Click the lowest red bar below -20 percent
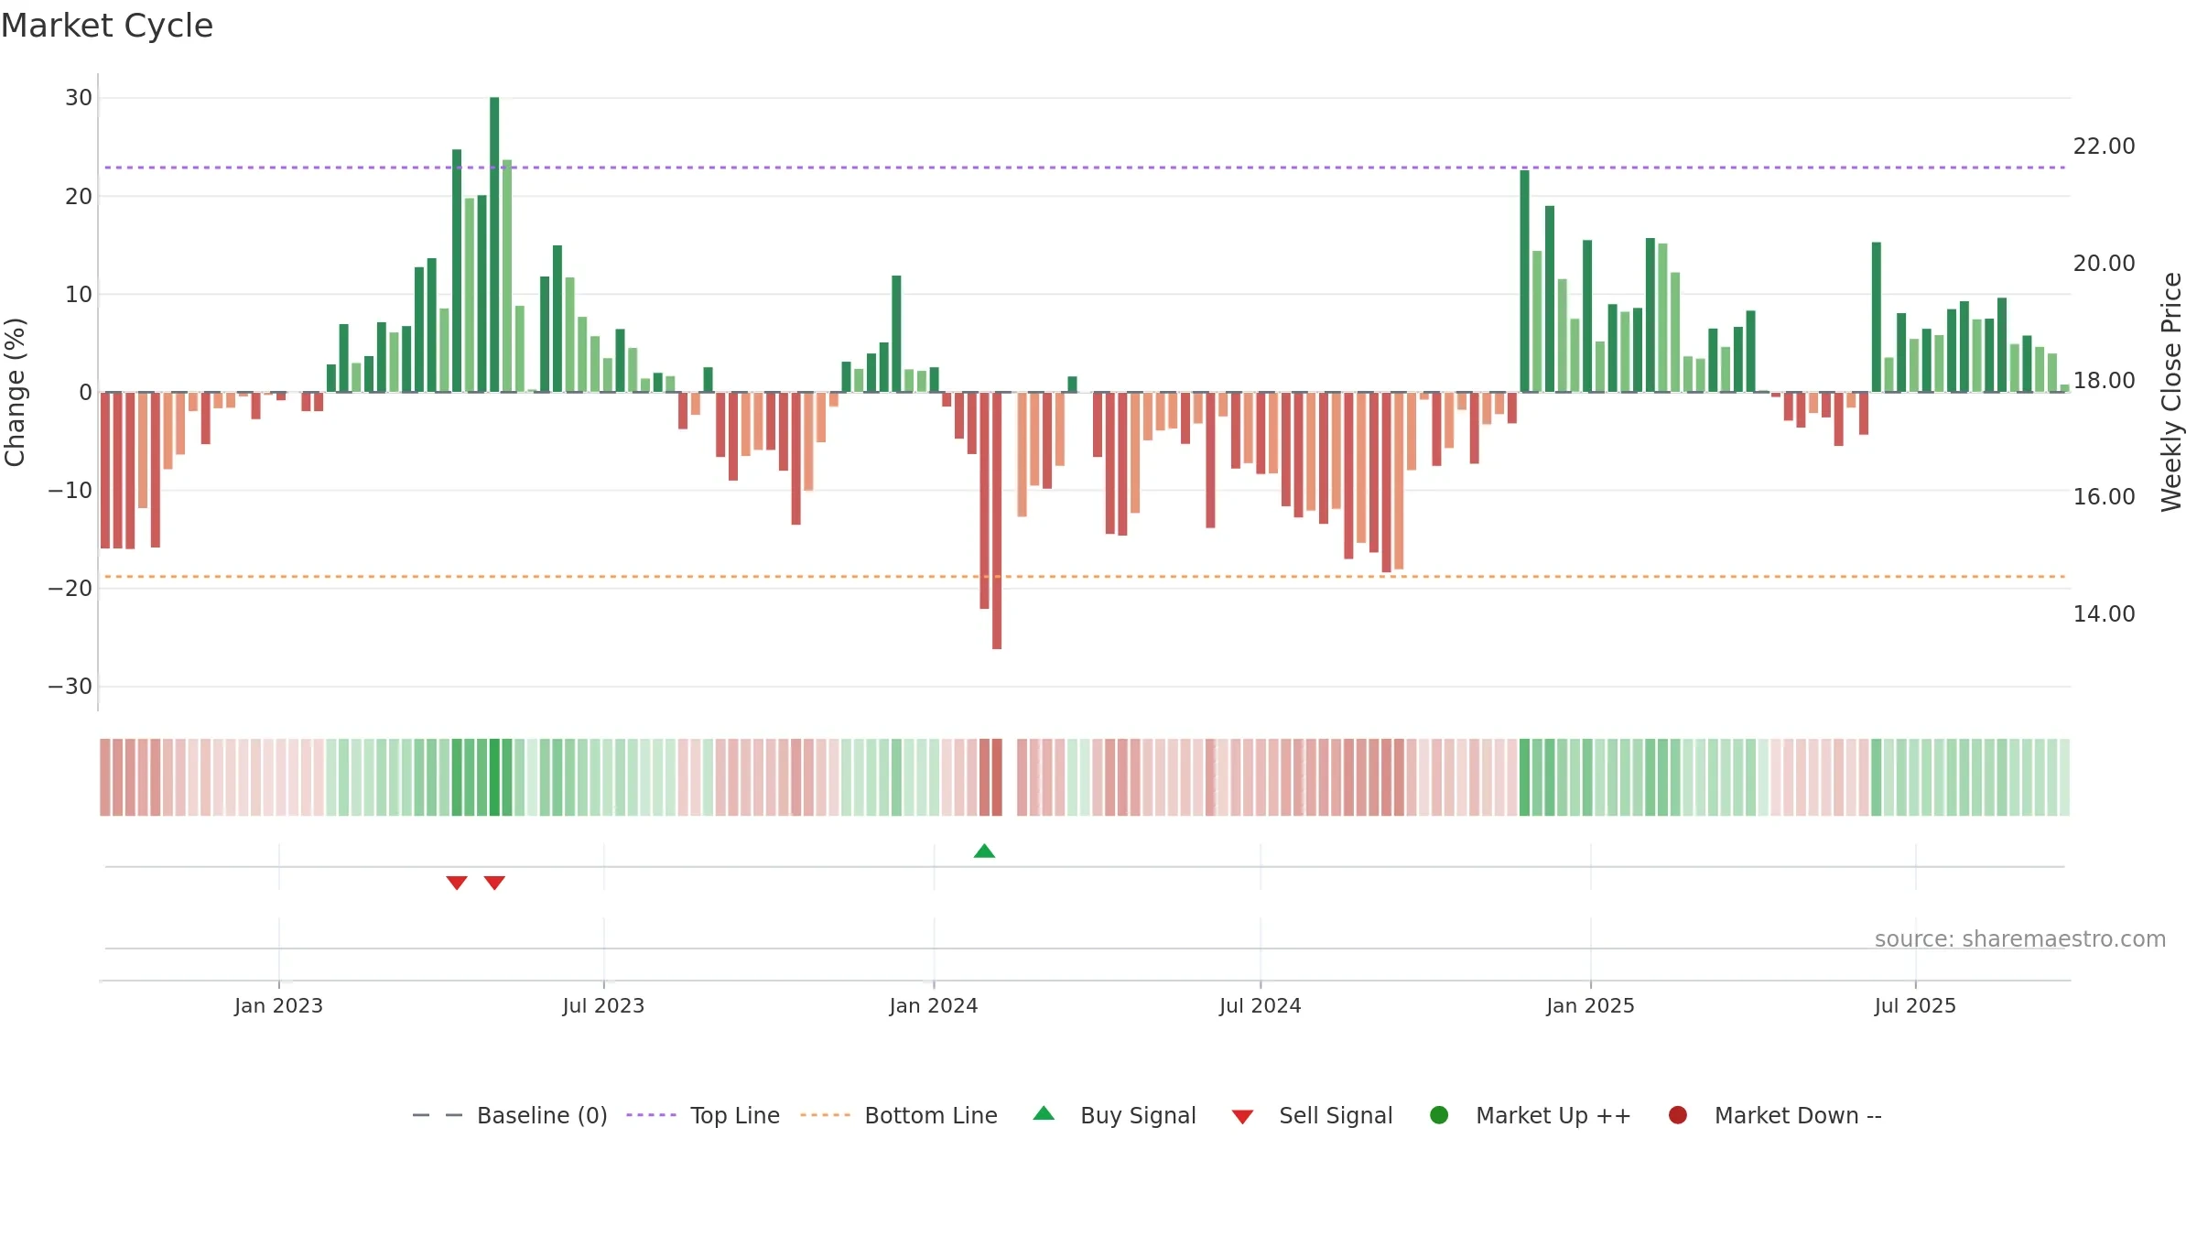The image size is (2197, 1236). [997, 521]
